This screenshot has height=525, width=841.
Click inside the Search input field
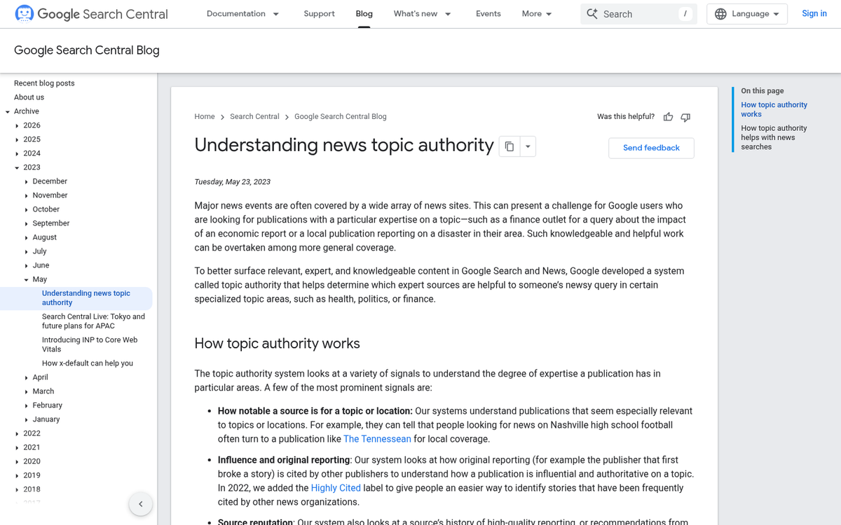click(x=631, y=13)
